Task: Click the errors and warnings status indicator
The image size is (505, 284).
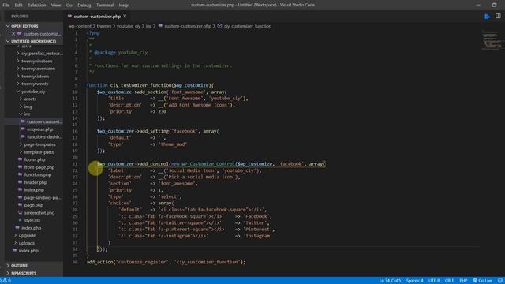Action: 6,281
